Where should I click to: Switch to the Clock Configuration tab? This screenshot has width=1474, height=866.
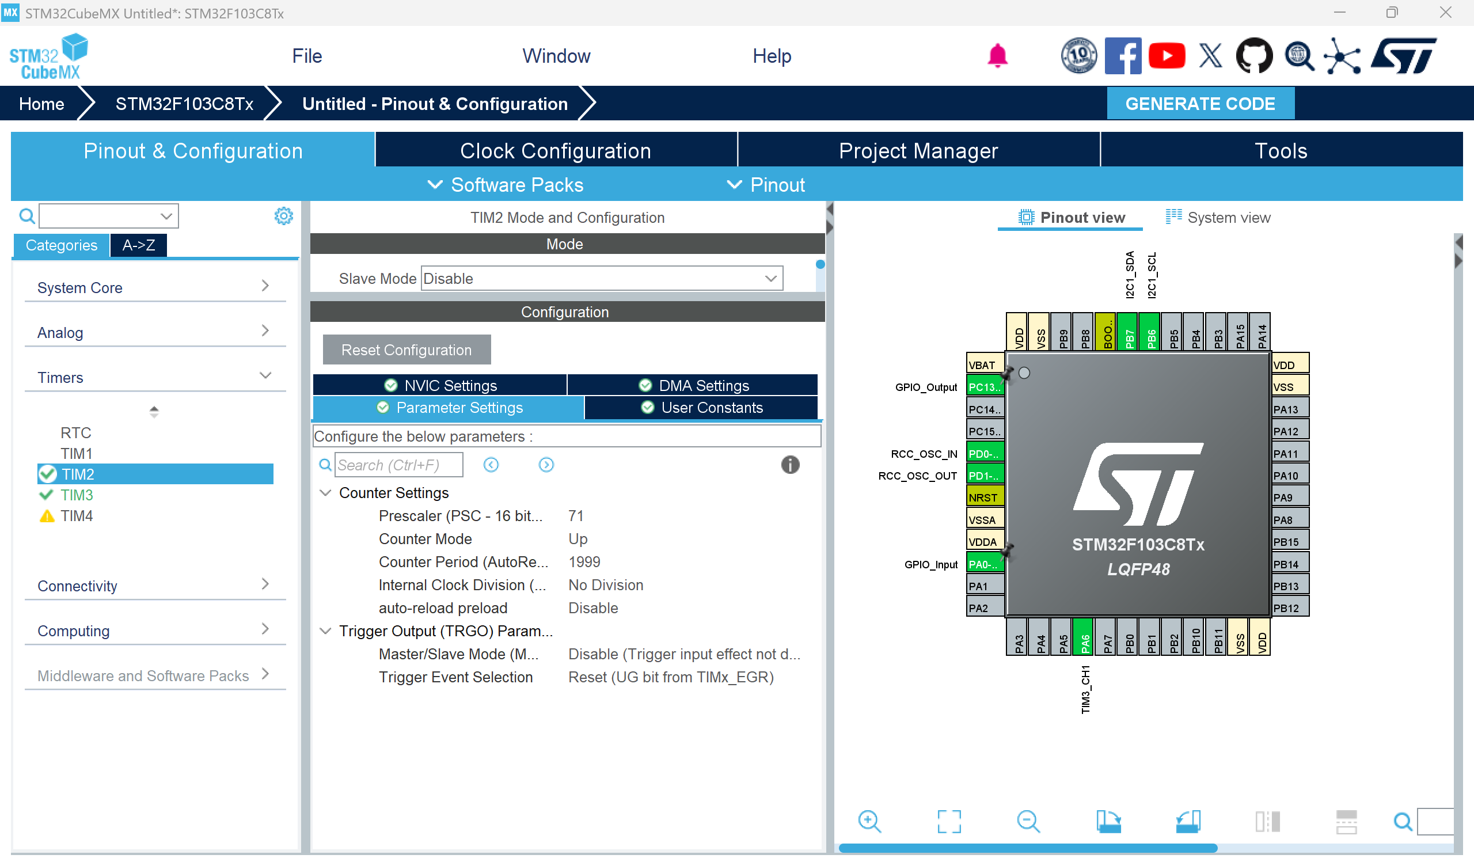tap(556, 150)
